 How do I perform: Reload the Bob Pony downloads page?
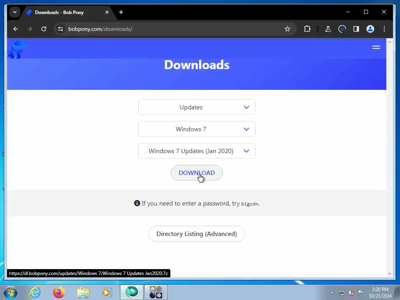(x=44, y=29)
